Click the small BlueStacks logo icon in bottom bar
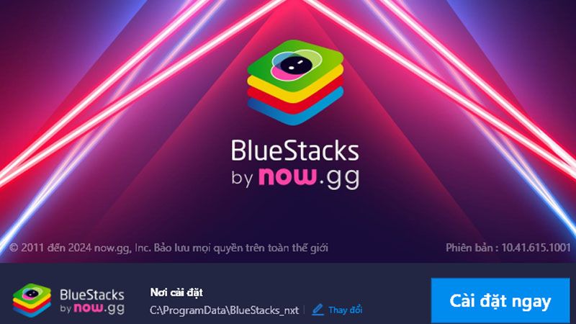 32,300
